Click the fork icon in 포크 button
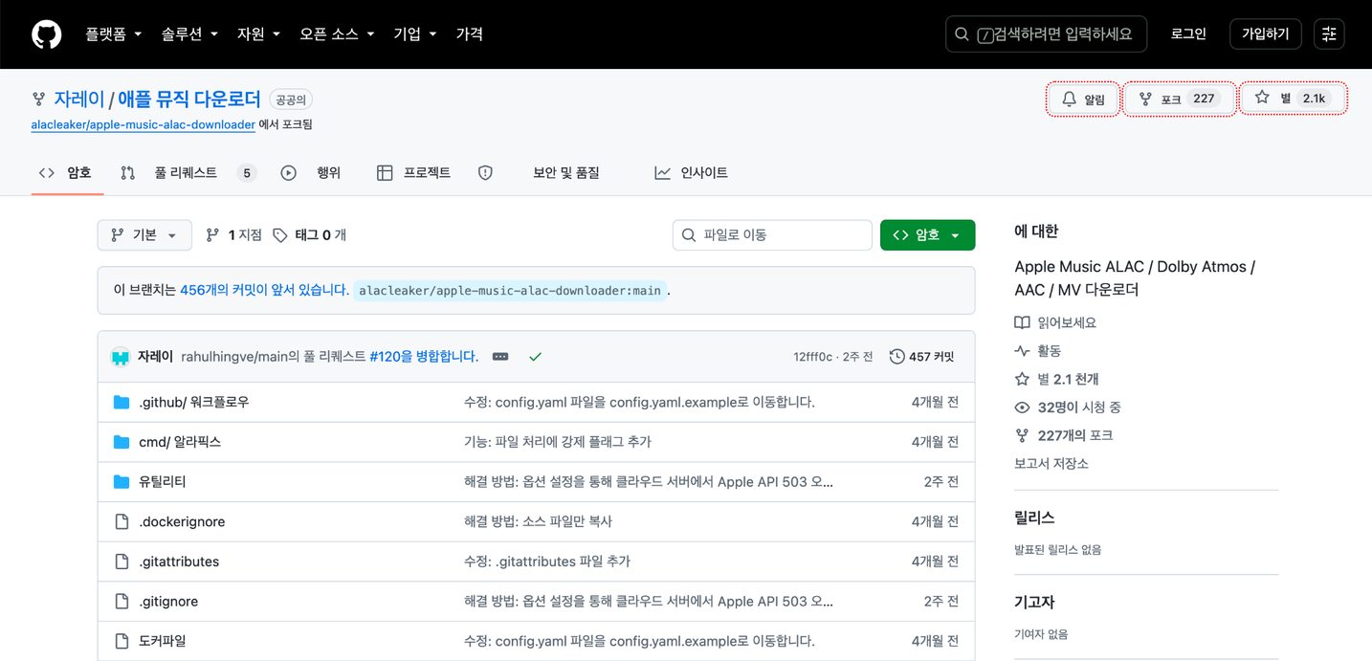1372x661 pixels. (1145, 99)
